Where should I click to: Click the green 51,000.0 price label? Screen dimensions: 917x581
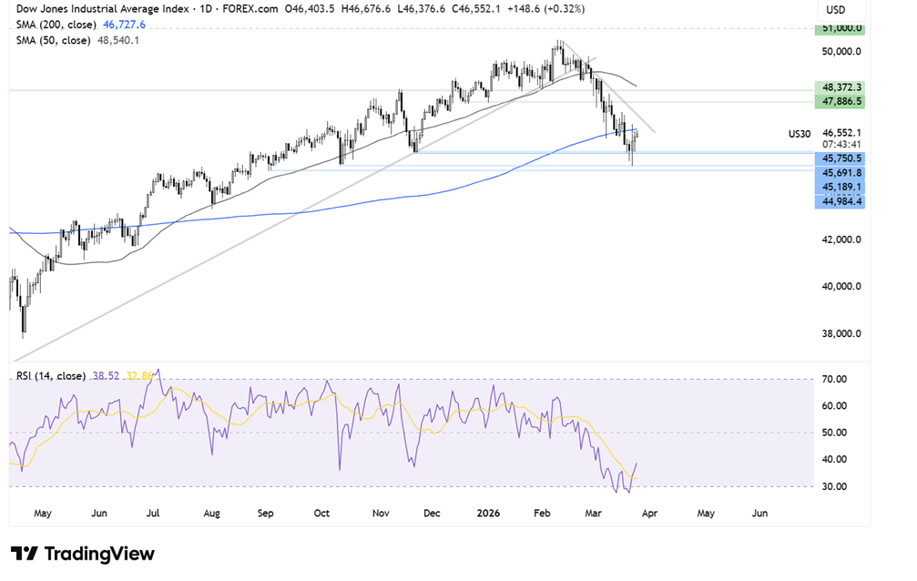(838, 28)
